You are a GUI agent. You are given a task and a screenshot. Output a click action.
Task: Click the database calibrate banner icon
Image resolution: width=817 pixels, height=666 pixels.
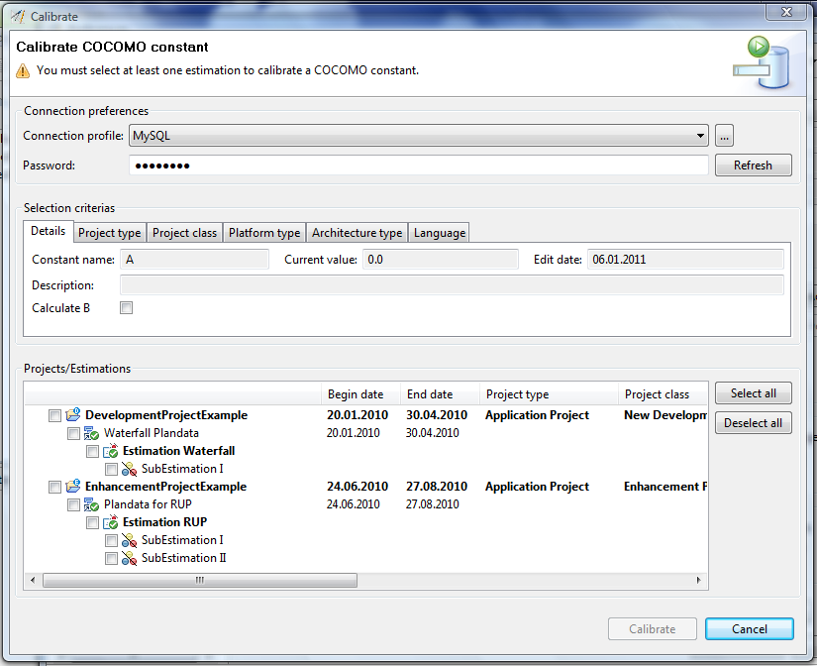(x=761, y=62)
